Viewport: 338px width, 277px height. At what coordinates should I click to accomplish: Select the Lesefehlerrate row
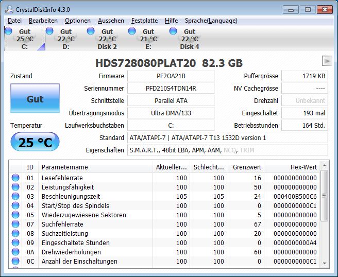(165, 178)
